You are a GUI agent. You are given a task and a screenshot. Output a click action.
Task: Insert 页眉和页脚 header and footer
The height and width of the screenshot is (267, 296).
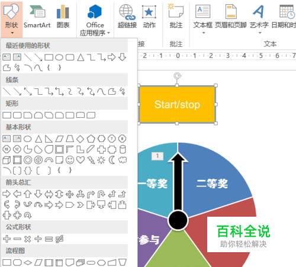tap(231, 17)
